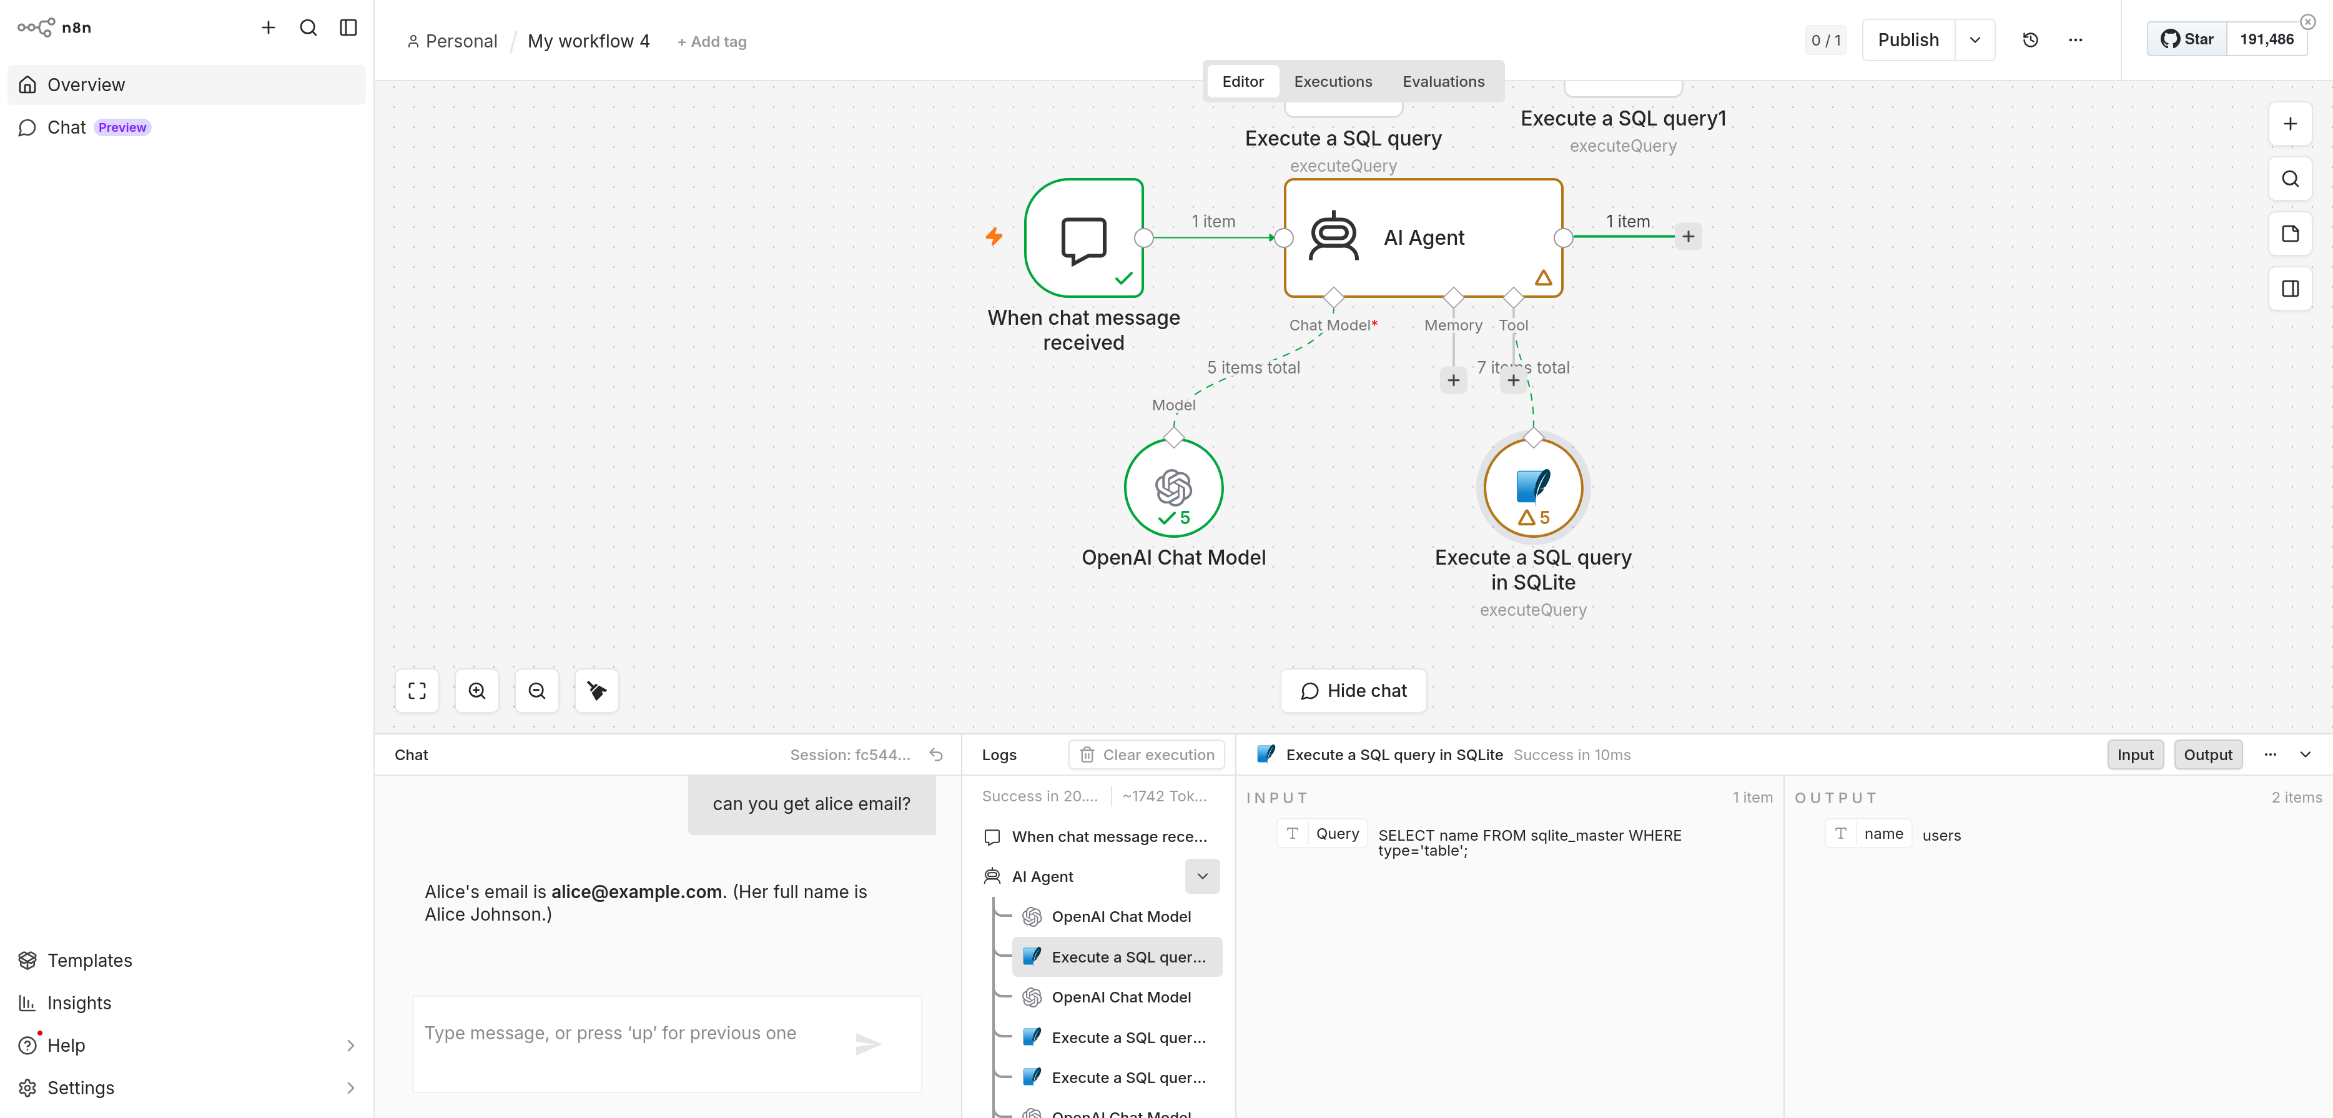Viewport: 2333px width, 1118px height.
Task: Switch to the Evaluations tab
Action: 1443,82
